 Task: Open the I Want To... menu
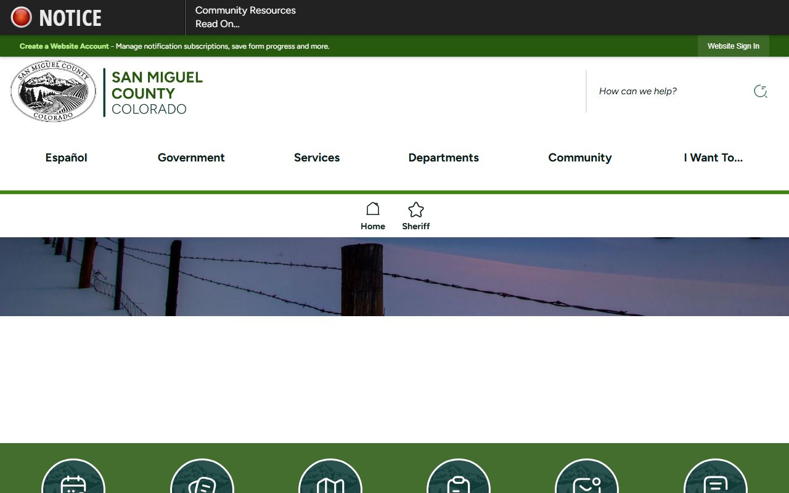pos(713,158)
